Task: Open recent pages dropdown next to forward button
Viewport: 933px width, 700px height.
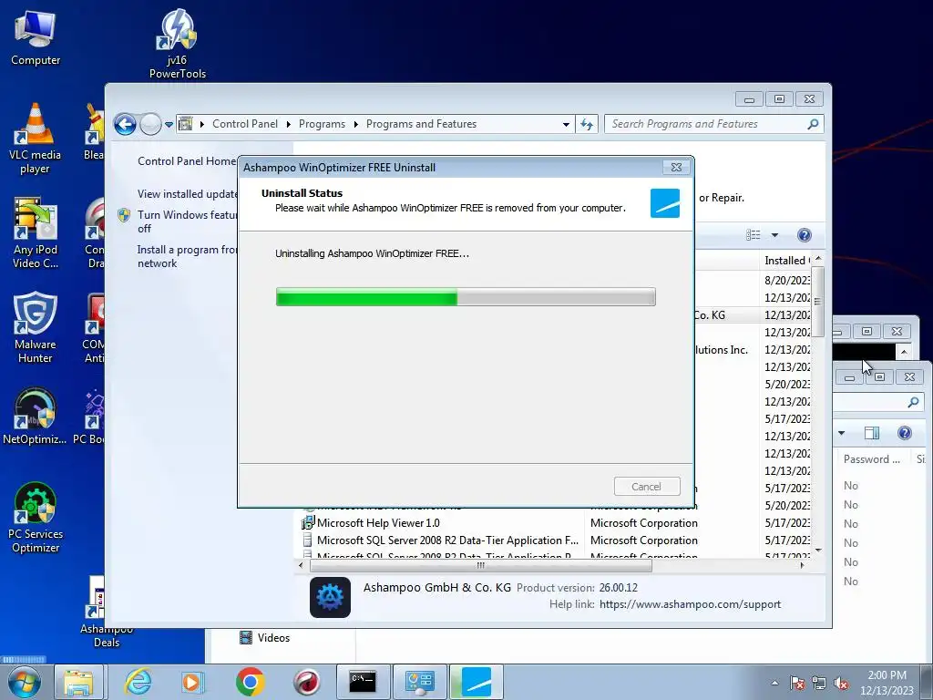Action: (x=169, y=124)
